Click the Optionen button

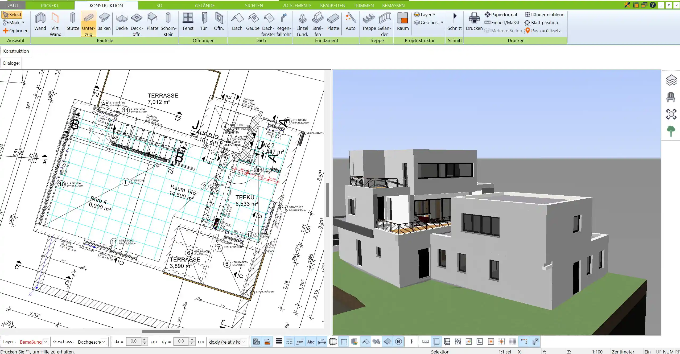(x=16, y=31)
